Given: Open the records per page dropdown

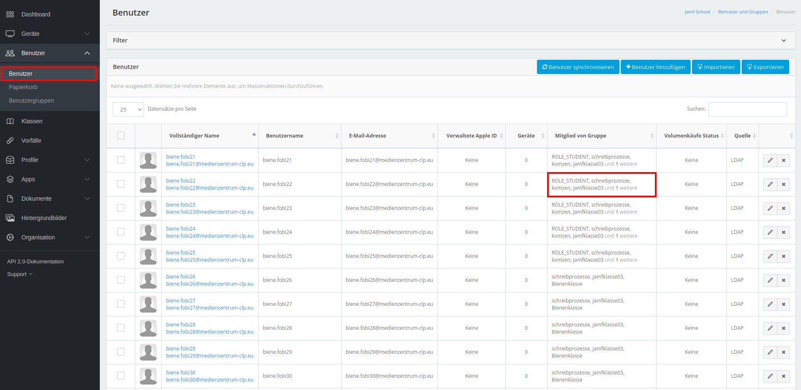Looking at the screenshot, I should 128,109.
